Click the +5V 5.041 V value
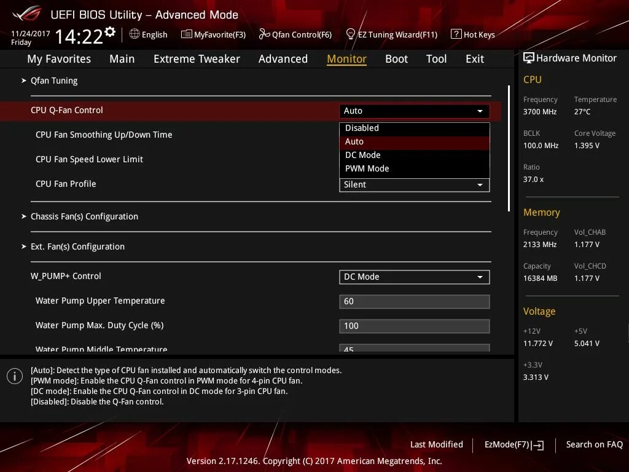629x472 pixels. click(587, 343)
